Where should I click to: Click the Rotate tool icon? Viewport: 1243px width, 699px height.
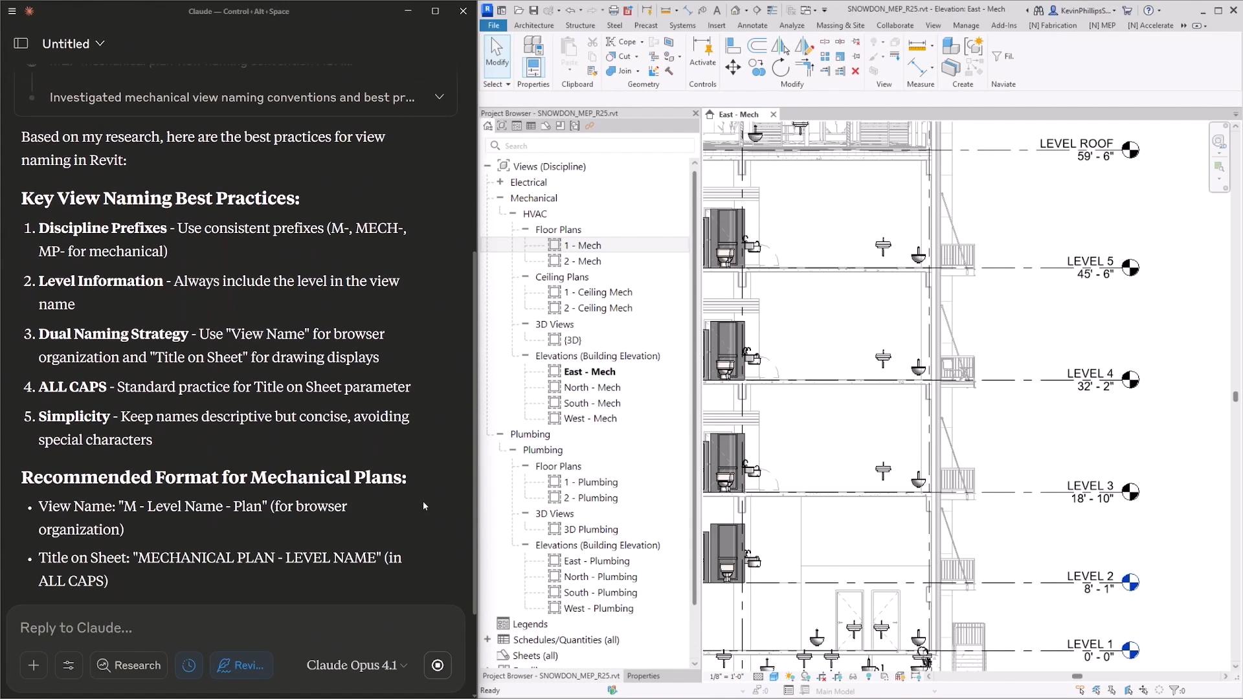pos(781,68)
